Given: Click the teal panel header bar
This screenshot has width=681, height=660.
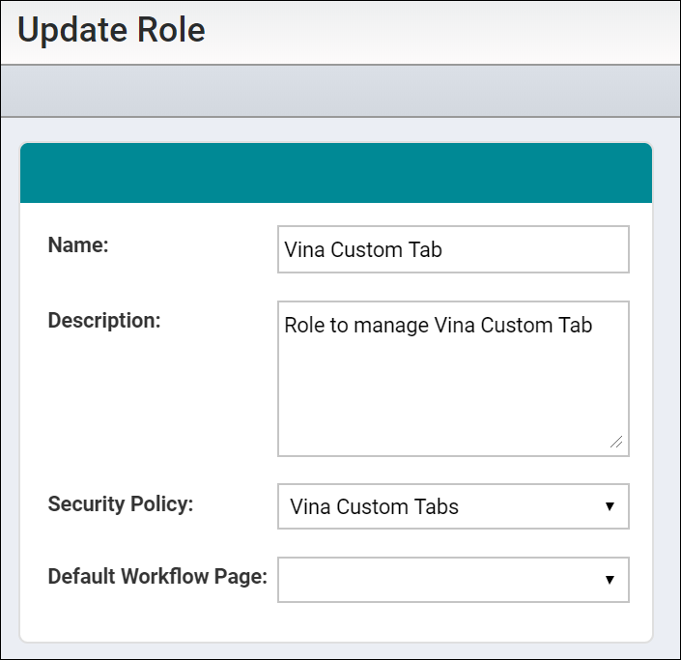Looking at the screenshot, I should (x=336, y=173).
